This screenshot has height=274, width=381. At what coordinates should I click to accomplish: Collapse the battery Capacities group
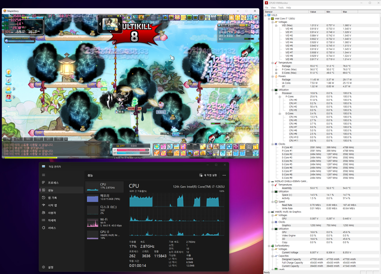272,256
